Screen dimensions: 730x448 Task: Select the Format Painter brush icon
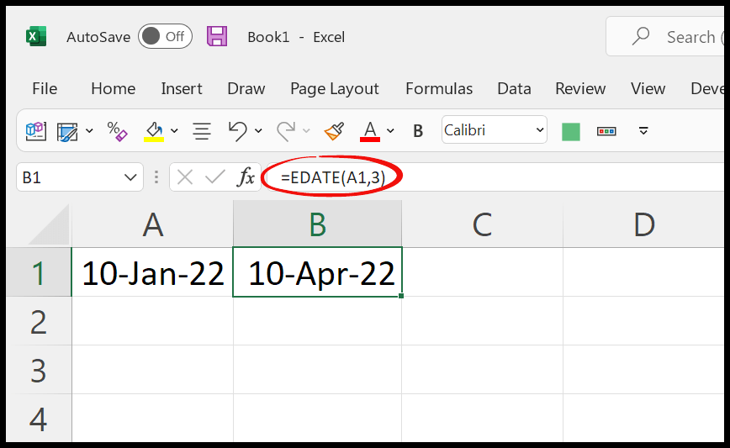pos(334,131)
